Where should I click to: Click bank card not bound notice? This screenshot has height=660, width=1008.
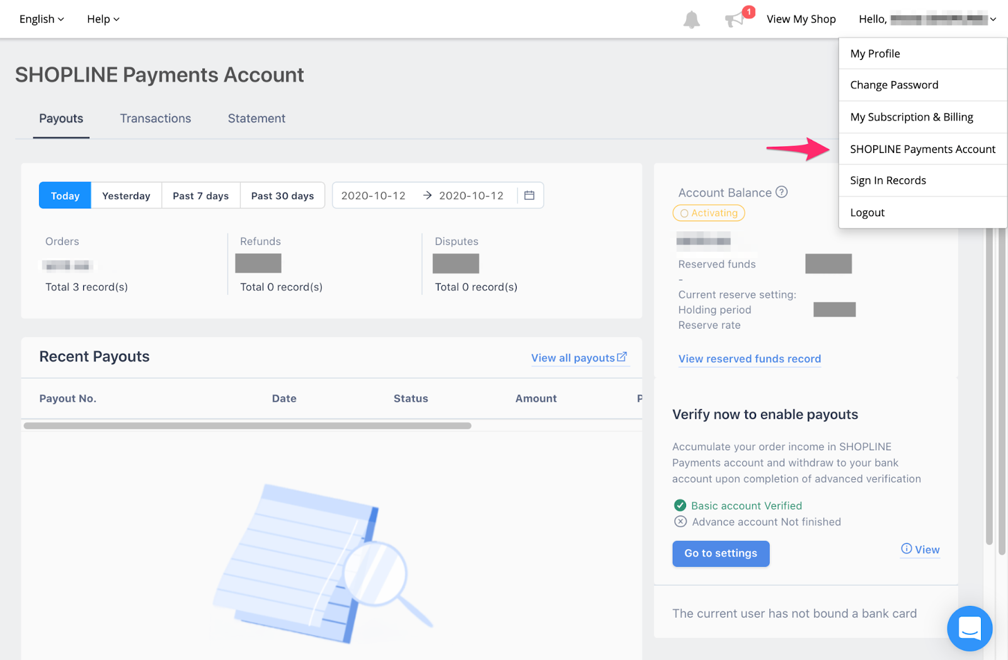tap(794, 613)
